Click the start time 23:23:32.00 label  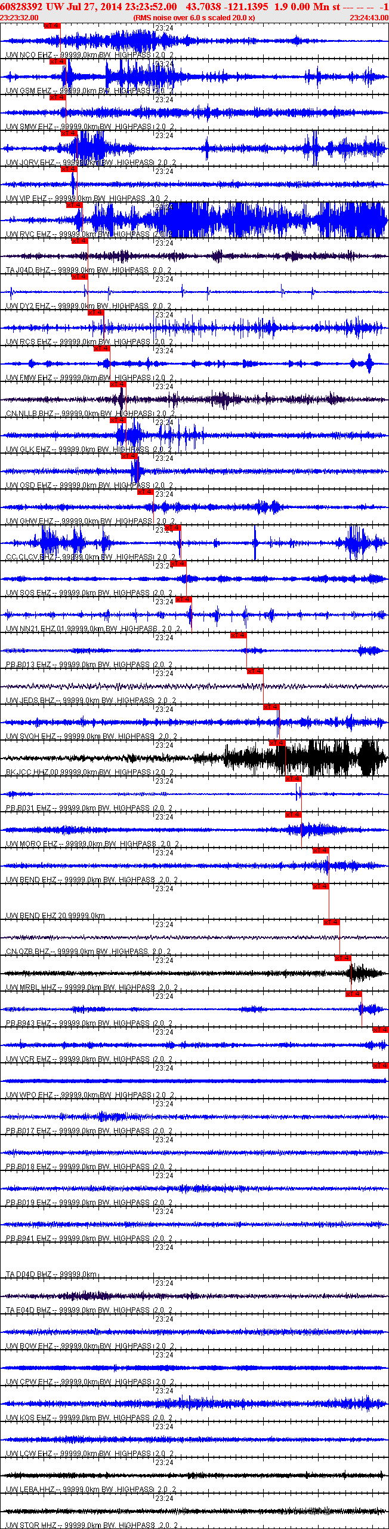click(19, 18)
